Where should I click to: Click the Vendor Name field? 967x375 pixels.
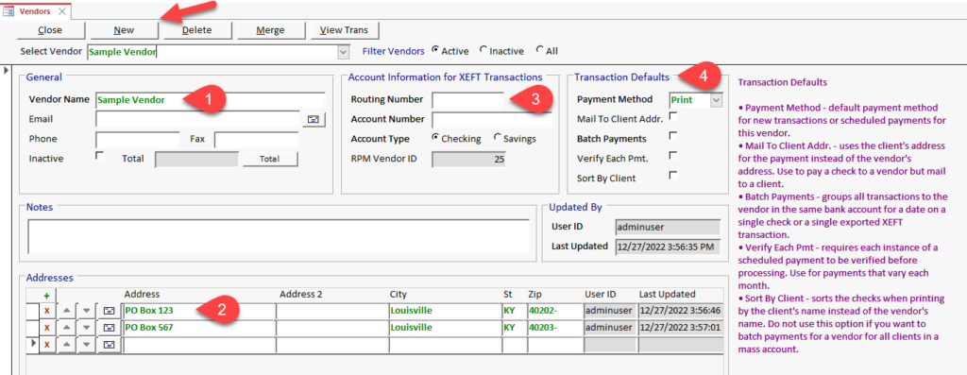coord(211,99)
